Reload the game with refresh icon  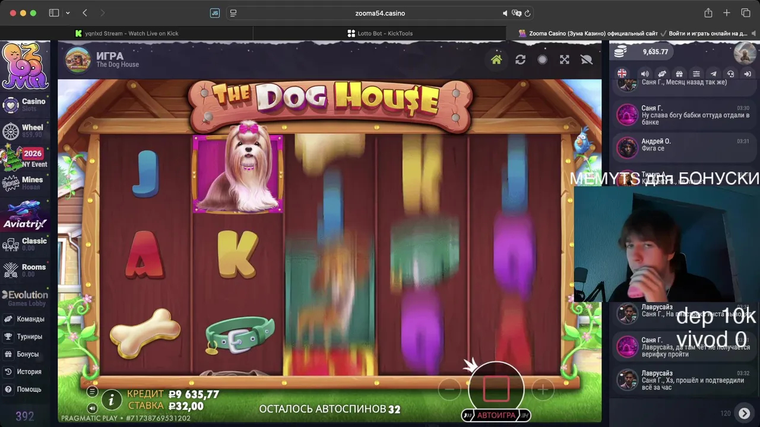tap(520, 60)
